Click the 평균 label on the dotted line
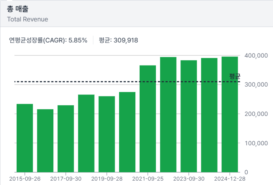This screenshot has height=185, width=273. [x=235, y=76]
